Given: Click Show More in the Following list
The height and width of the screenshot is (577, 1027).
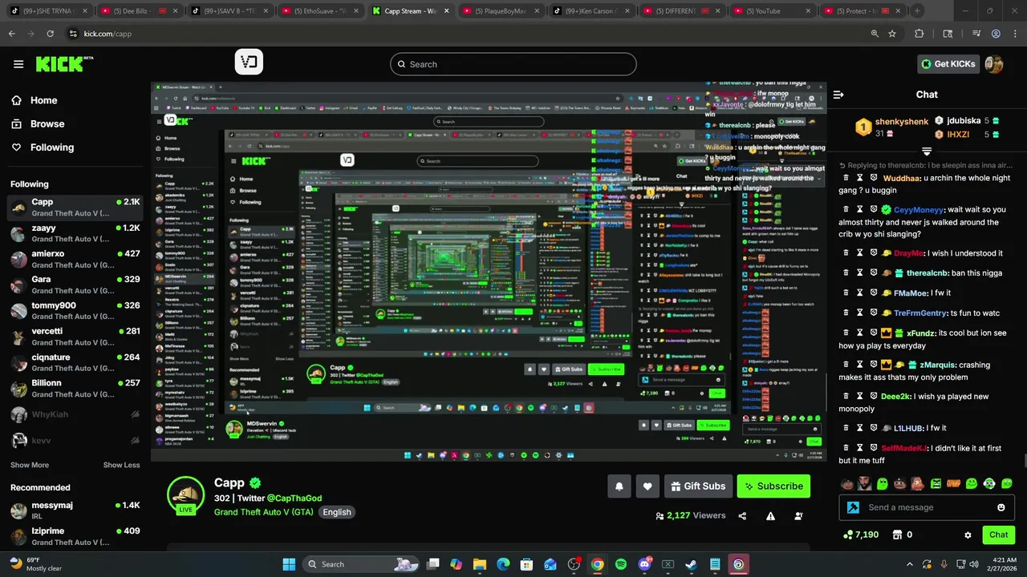Looking at the screenshot, I should click(x=30, y=465).
